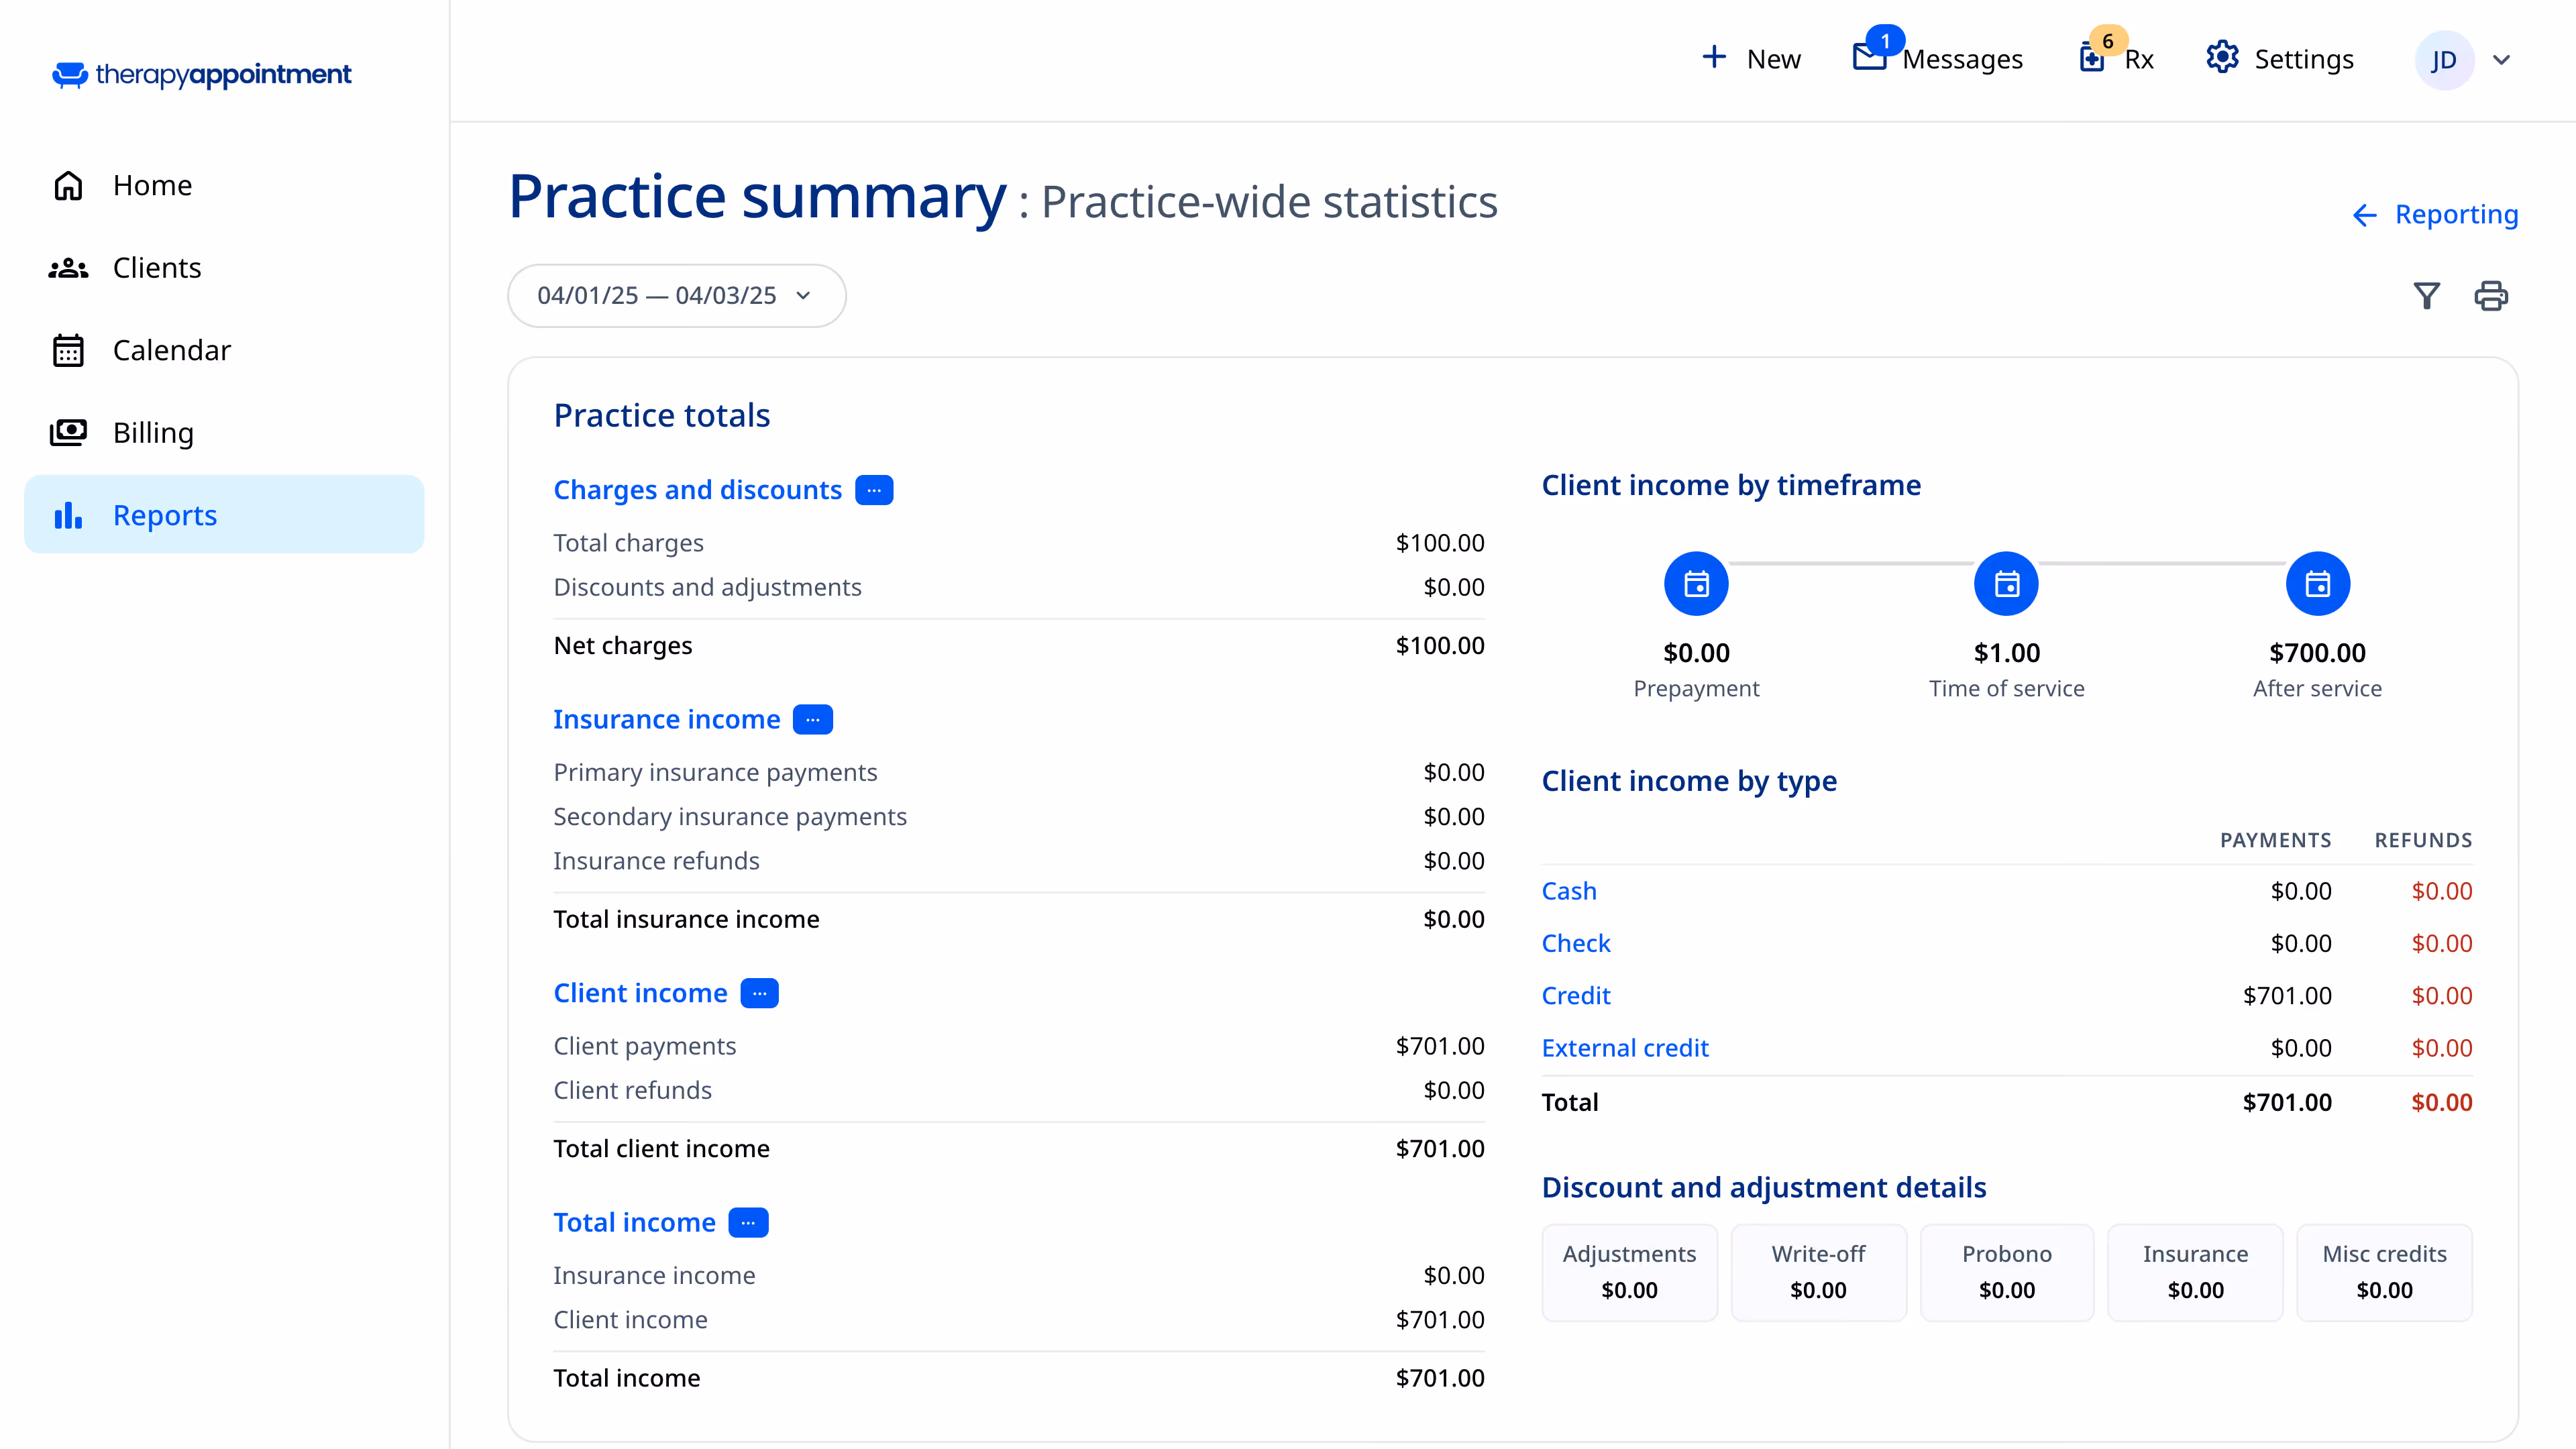Open Clients in sidebar

click(x=224, y=268)
